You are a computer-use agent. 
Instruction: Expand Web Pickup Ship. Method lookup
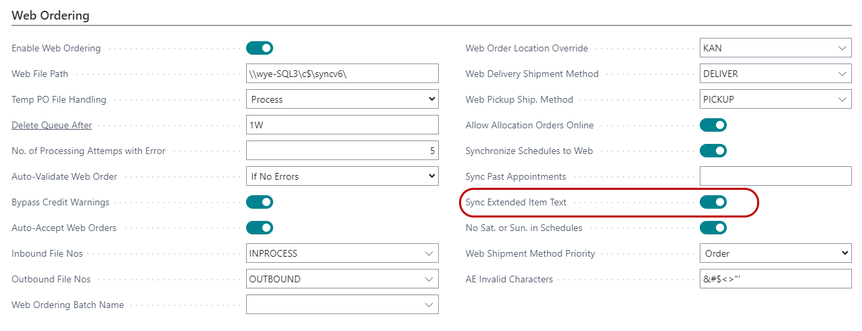click(x=842, y=100)
